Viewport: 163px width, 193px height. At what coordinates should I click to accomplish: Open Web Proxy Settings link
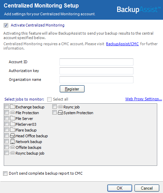(x=144, y=99)
